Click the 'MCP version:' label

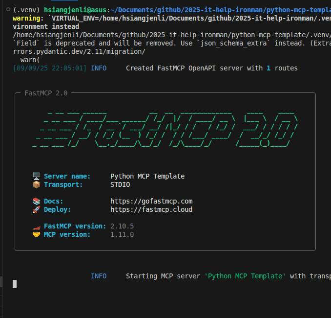(x=67, y=234)
